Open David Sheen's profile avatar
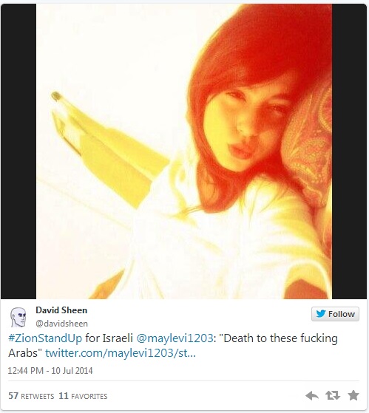369x413 pixels. [18, 317]
